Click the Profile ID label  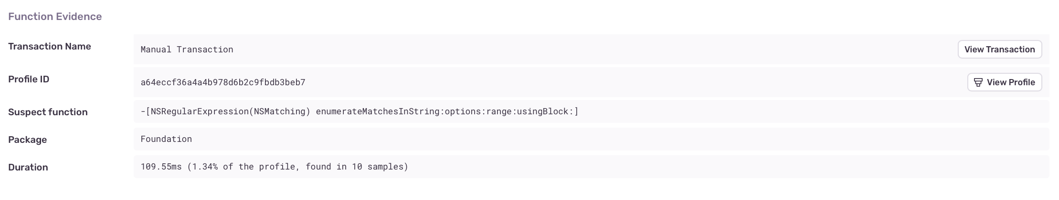click(x=29, y=79)
